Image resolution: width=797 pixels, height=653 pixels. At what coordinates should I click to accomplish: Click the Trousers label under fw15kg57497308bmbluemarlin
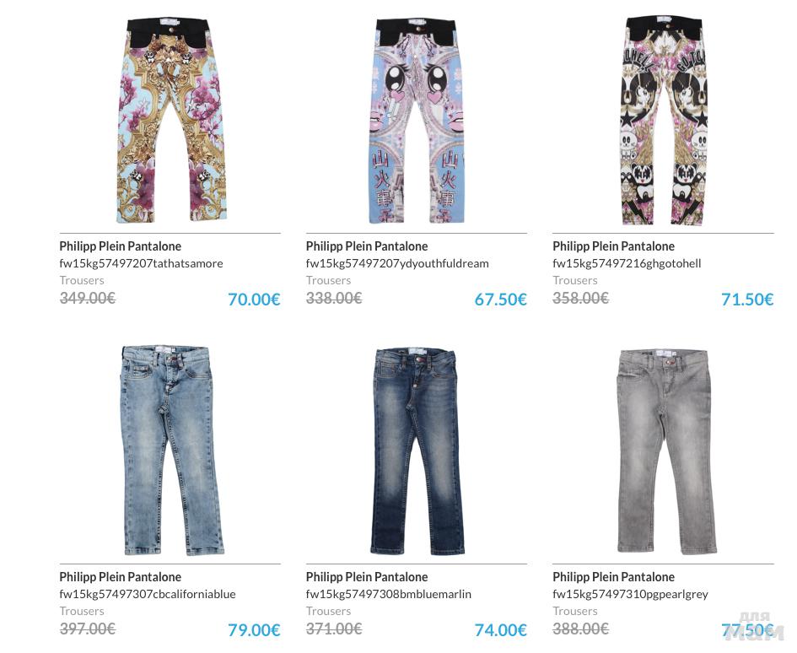point(328,611)
